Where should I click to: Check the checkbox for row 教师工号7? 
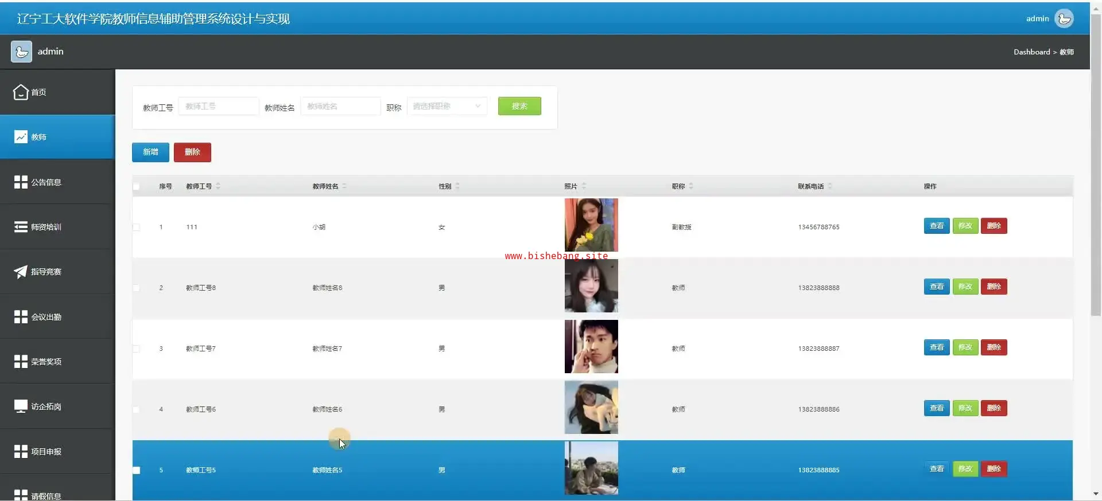pos(136,349)
